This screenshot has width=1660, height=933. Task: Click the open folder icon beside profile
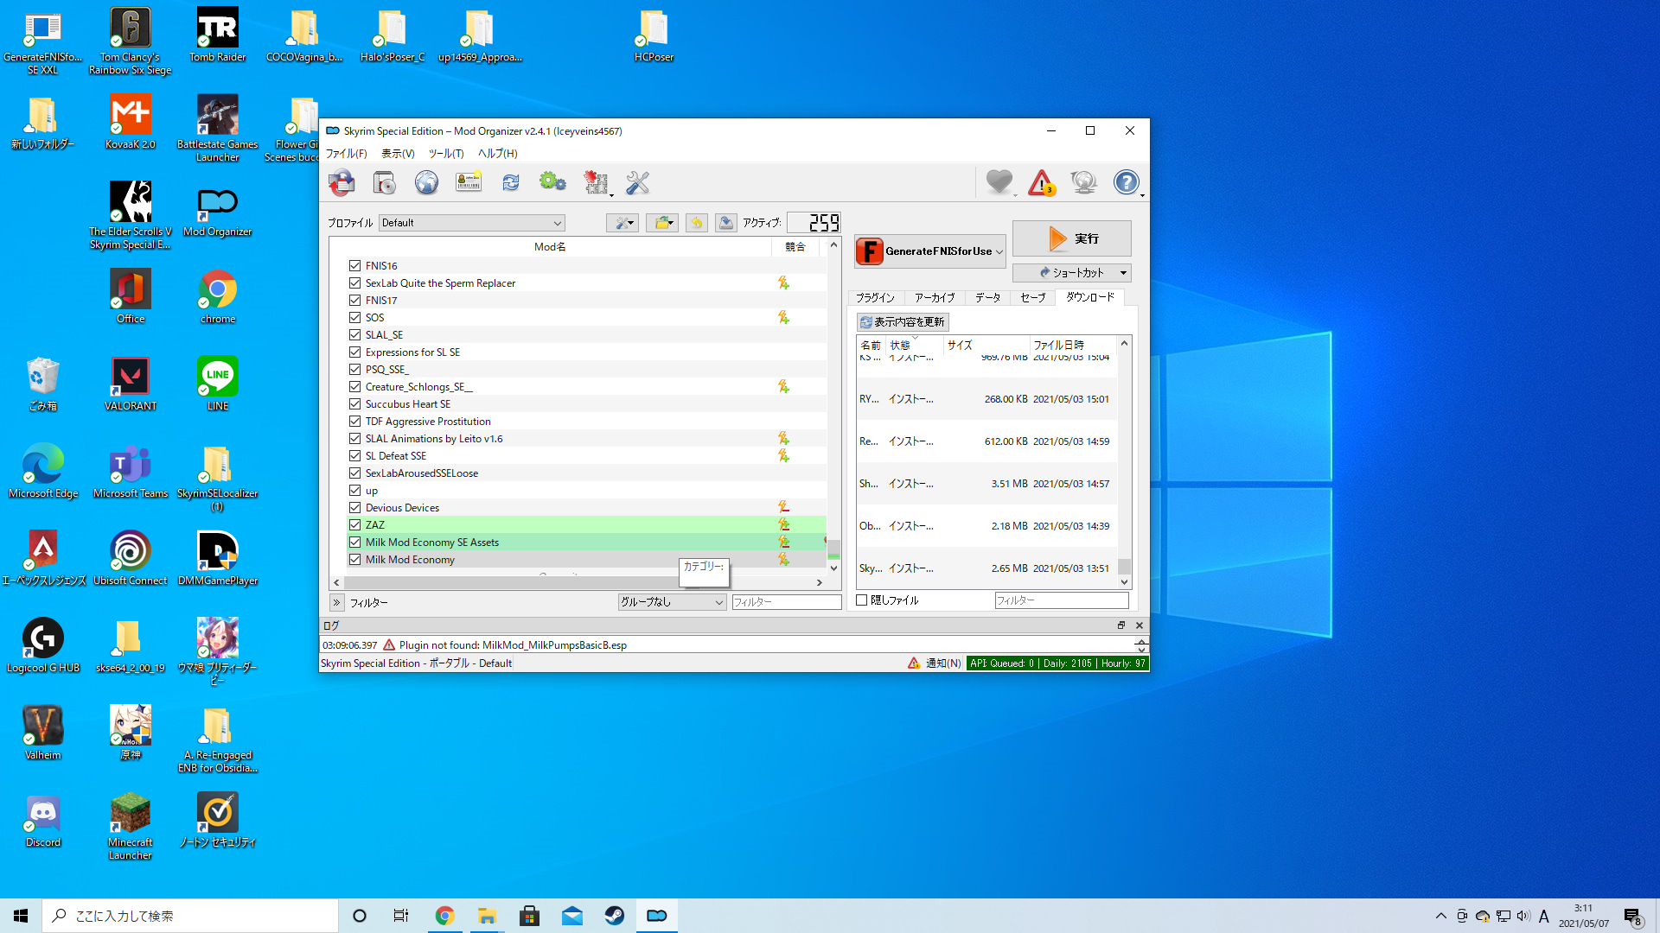click(x=662, y=223)
